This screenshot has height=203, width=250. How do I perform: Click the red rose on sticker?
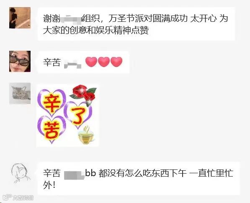click(x=84, y=94)
